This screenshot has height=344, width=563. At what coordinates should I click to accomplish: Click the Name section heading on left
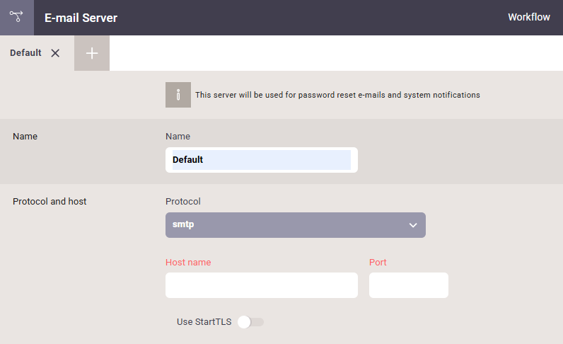[25, 136]
